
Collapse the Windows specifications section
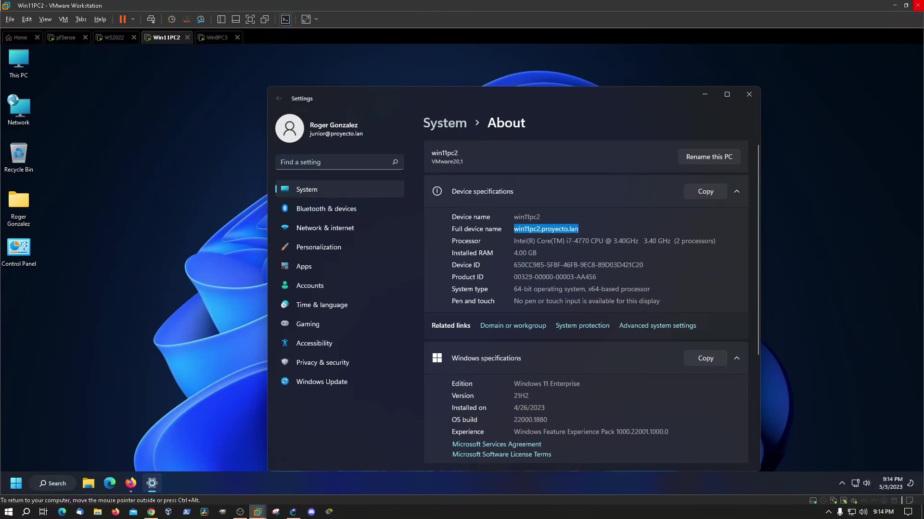[737, 358]
